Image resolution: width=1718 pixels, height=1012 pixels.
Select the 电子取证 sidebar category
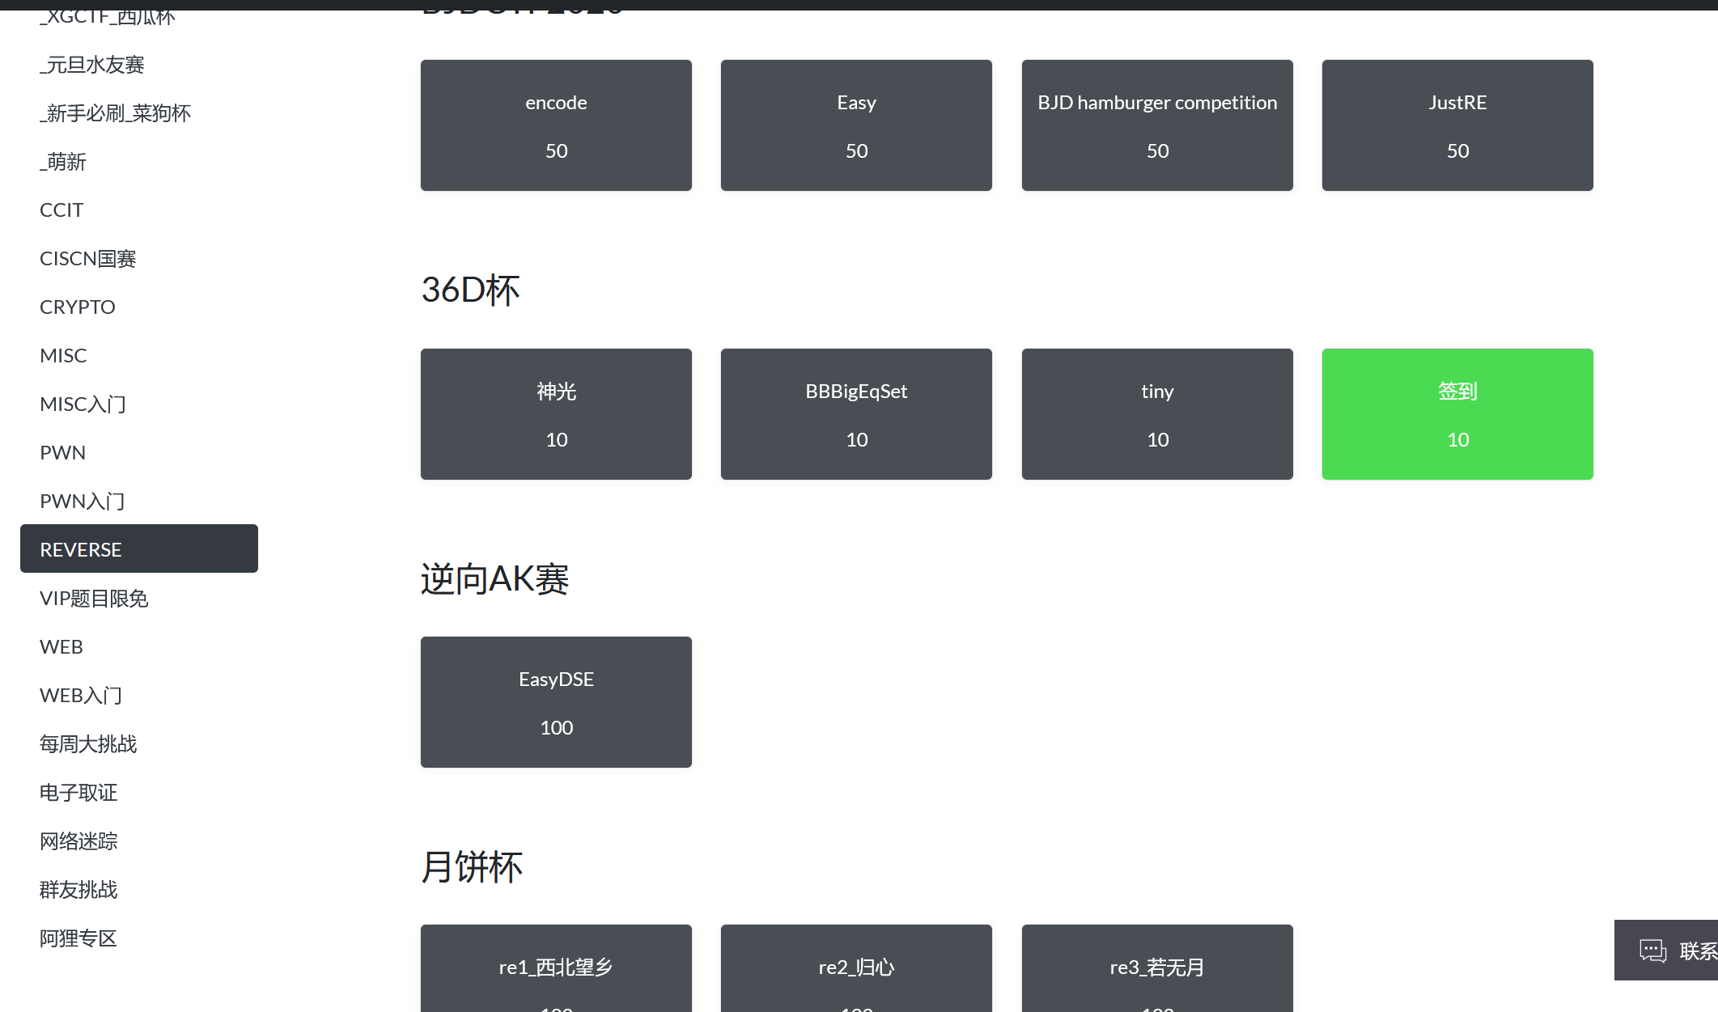pos(78,793)
